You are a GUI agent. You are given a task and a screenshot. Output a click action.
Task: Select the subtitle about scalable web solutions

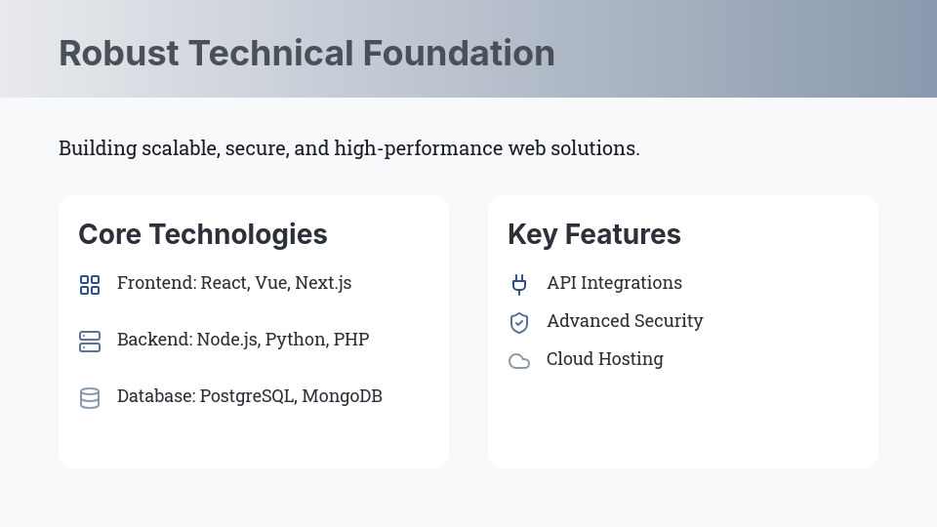348,148
